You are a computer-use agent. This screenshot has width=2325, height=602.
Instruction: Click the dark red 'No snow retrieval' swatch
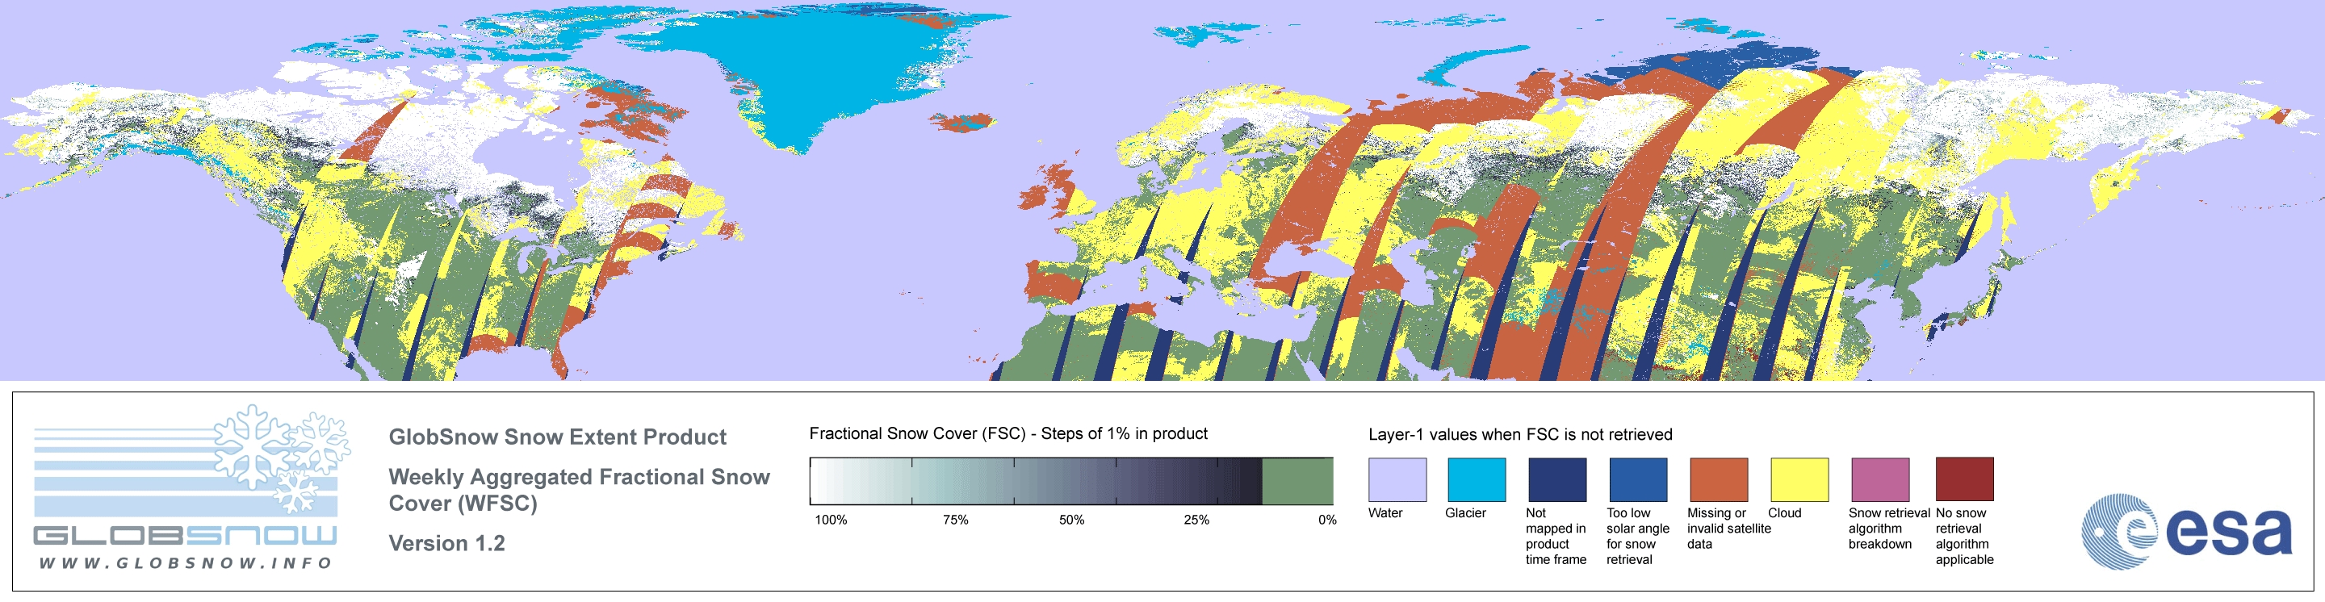click(x=1965, y=479)
